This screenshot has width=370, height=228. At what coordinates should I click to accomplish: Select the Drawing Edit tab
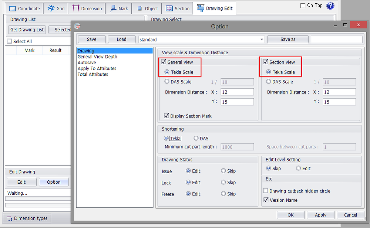click(215, 8)
